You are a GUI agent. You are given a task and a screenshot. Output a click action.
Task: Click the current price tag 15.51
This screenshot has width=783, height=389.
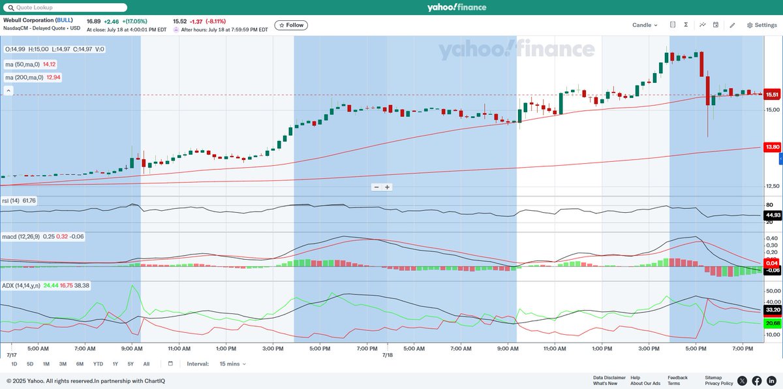pyautogui.click(x=773, y=95)
